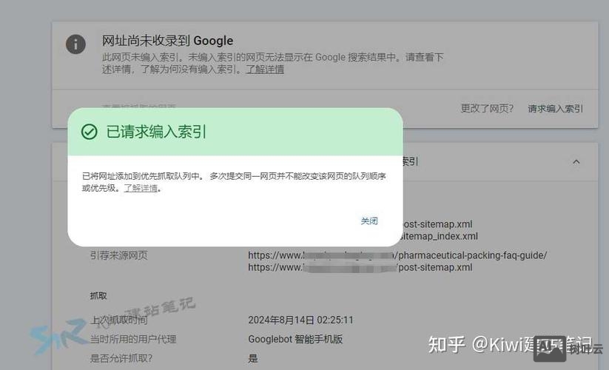Select the pharmaceutical-packing-faq-guide referring URL

pyautogui.click(x=397, y=255)
